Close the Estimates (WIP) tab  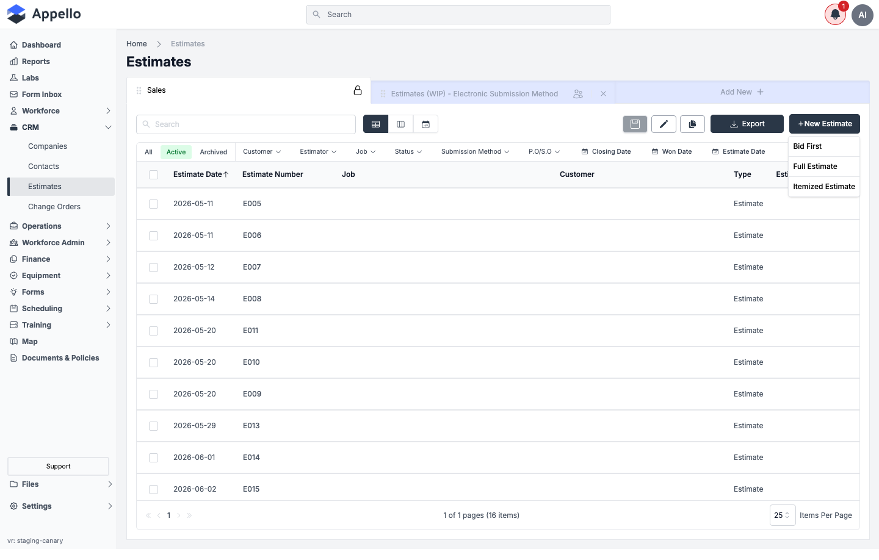pos(603,94)
